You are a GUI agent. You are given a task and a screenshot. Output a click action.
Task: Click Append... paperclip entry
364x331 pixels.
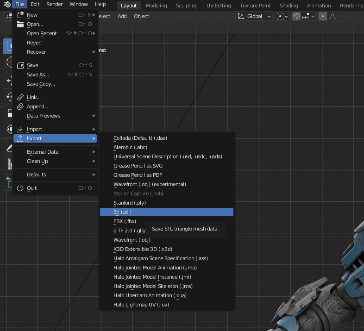[55, 106]
